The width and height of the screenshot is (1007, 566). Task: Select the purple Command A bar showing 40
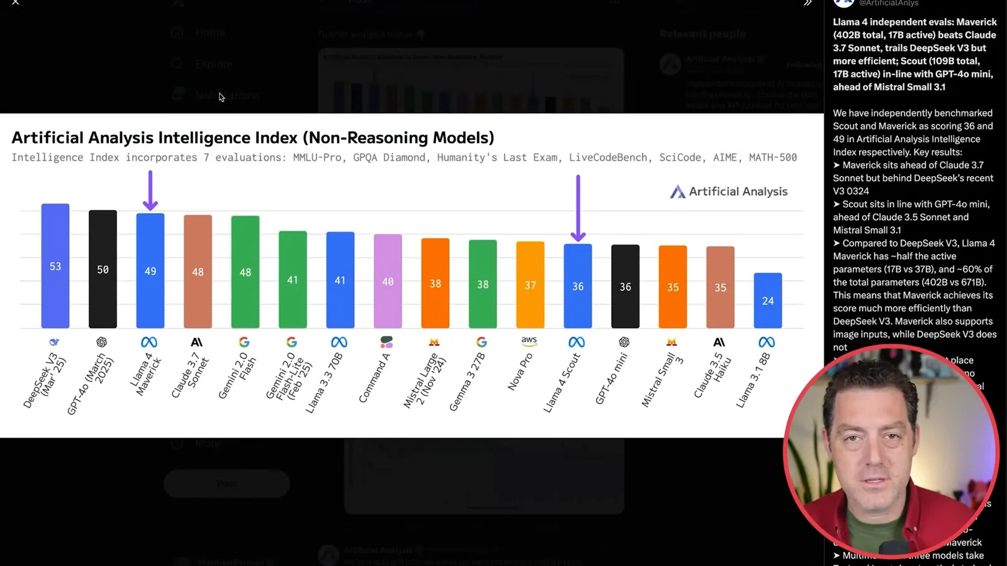pos(388,281)
